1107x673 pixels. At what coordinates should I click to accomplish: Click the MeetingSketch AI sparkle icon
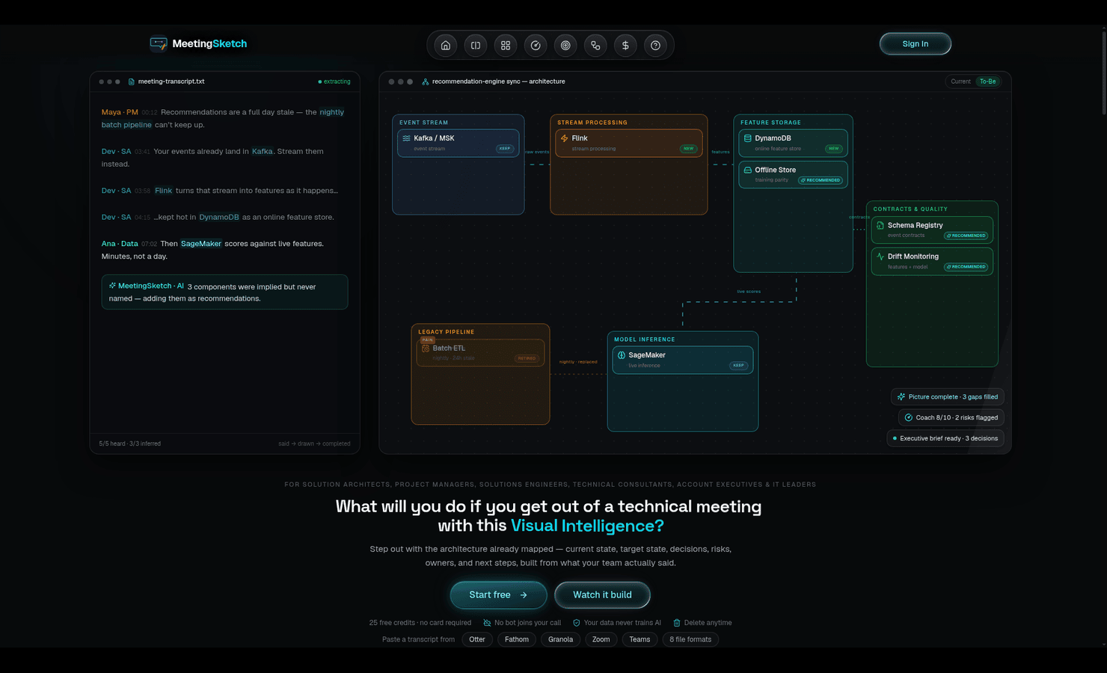point(112,286)
